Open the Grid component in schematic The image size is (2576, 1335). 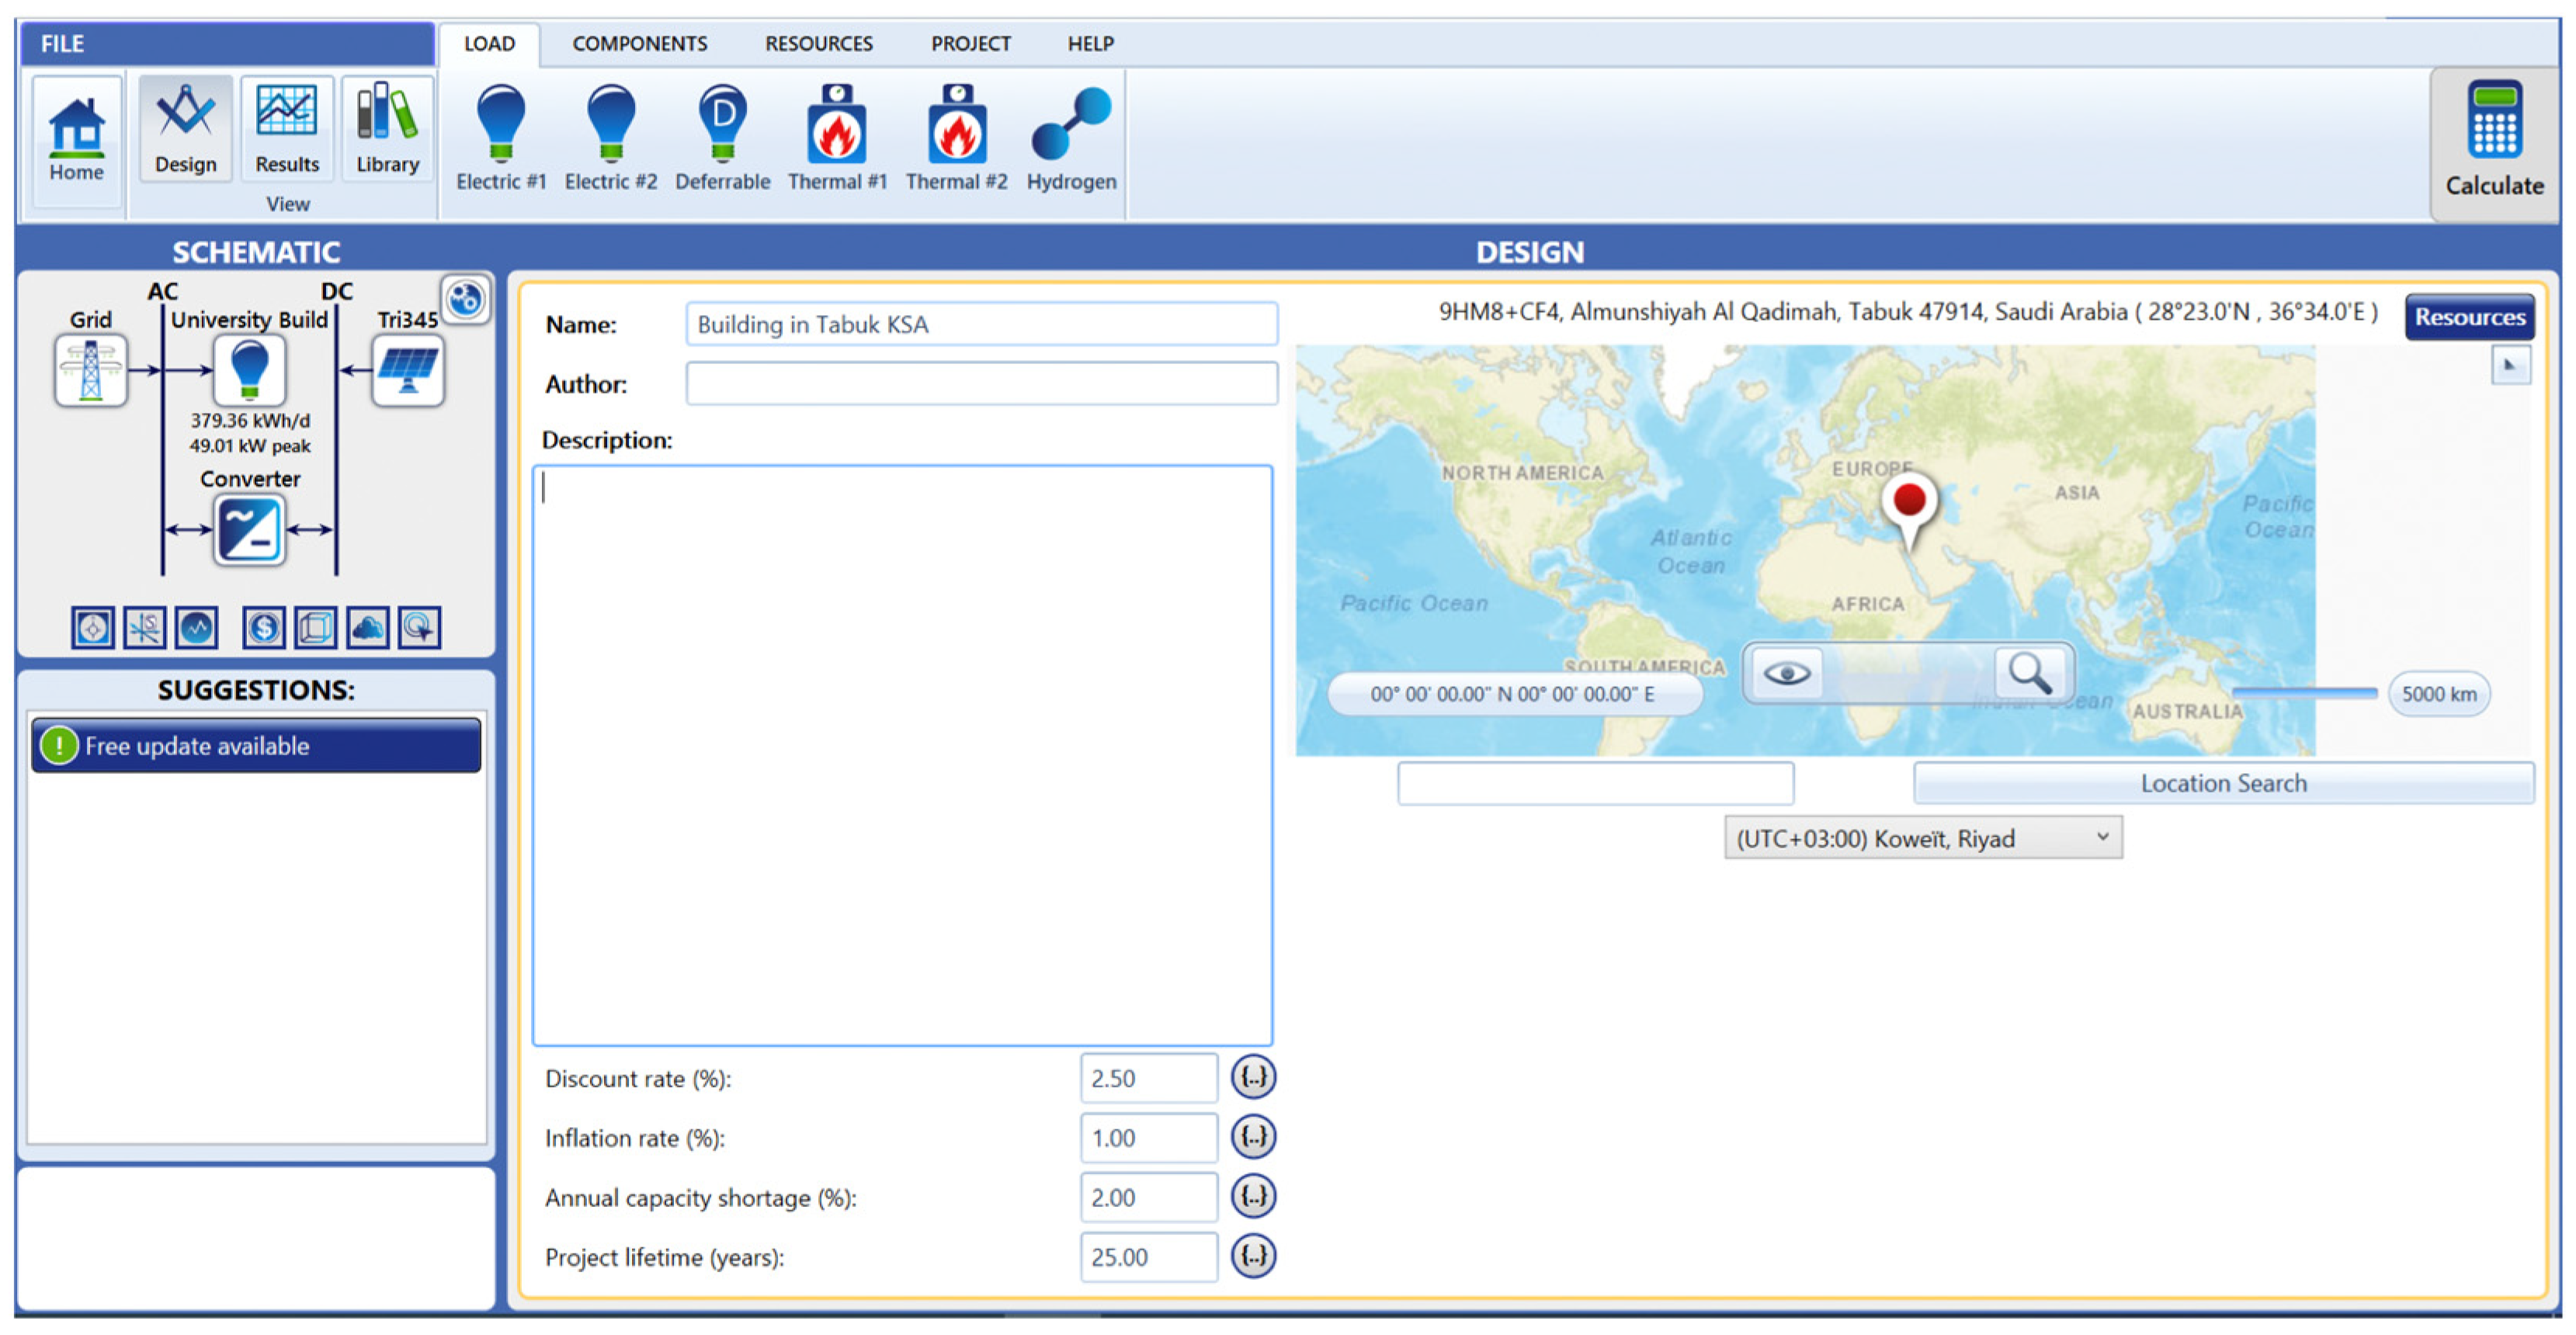pyautogui.click(x=90, y=370)
